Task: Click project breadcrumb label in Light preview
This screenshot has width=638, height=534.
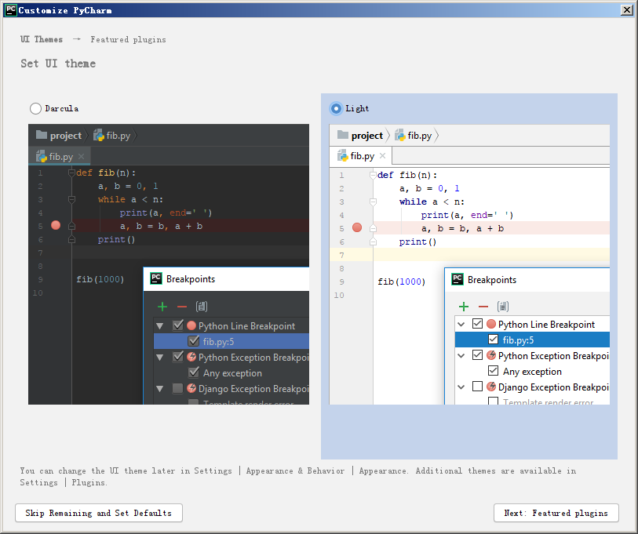Action: coord(367,136)
